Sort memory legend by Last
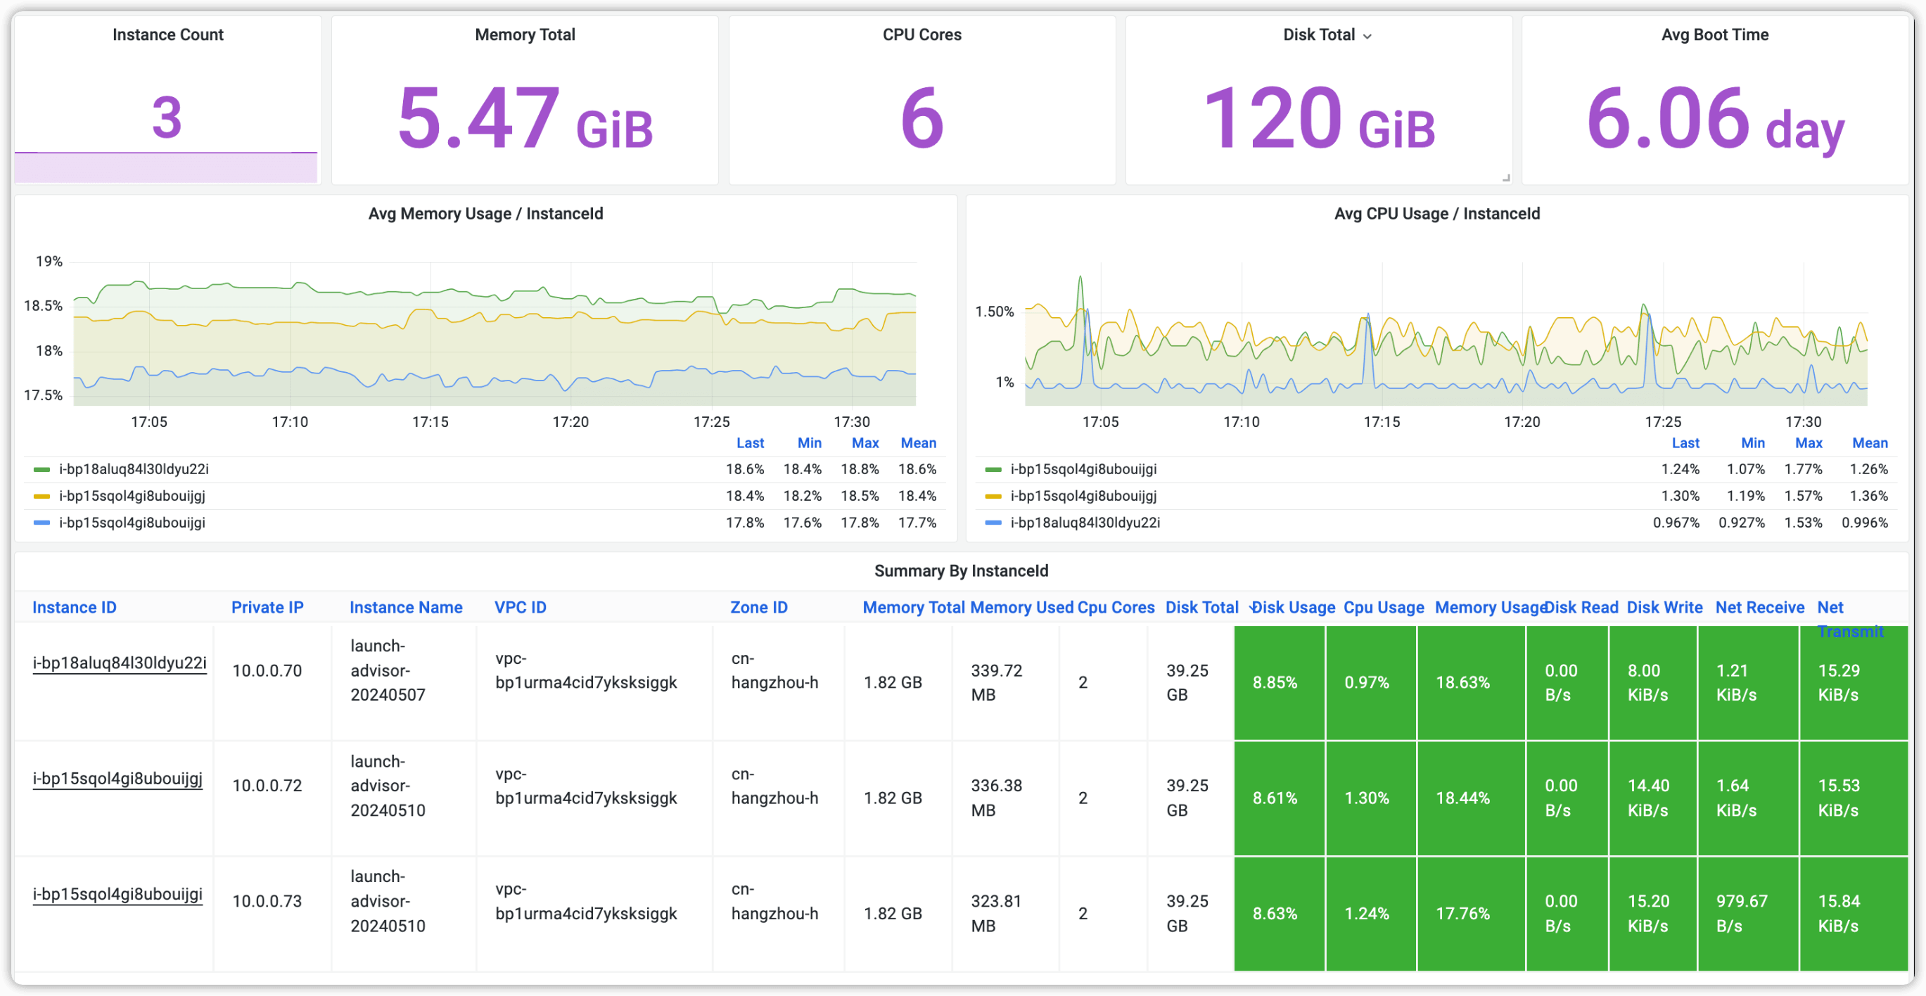Image resolution: width=1926 pixels, height=996 pixels. coord(750,443)
